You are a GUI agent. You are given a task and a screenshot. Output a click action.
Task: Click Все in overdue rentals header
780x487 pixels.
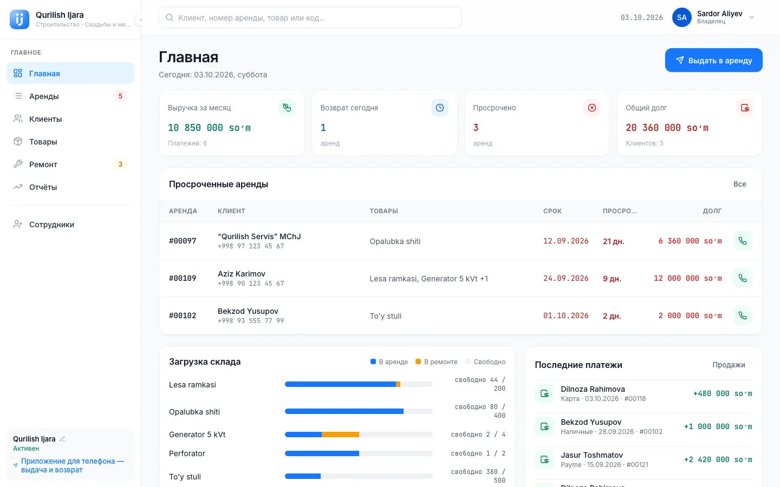coord(740,185)
